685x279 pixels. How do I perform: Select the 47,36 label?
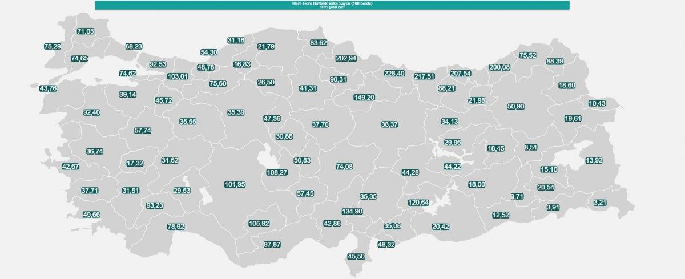click(x=272, y=118)
